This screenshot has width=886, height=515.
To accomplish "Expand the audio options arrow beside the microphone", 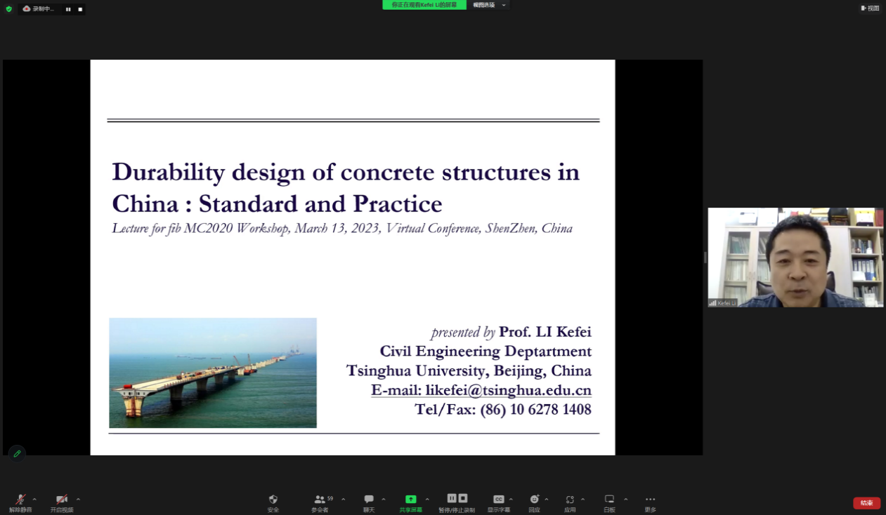I will click(x=34, y=500).
